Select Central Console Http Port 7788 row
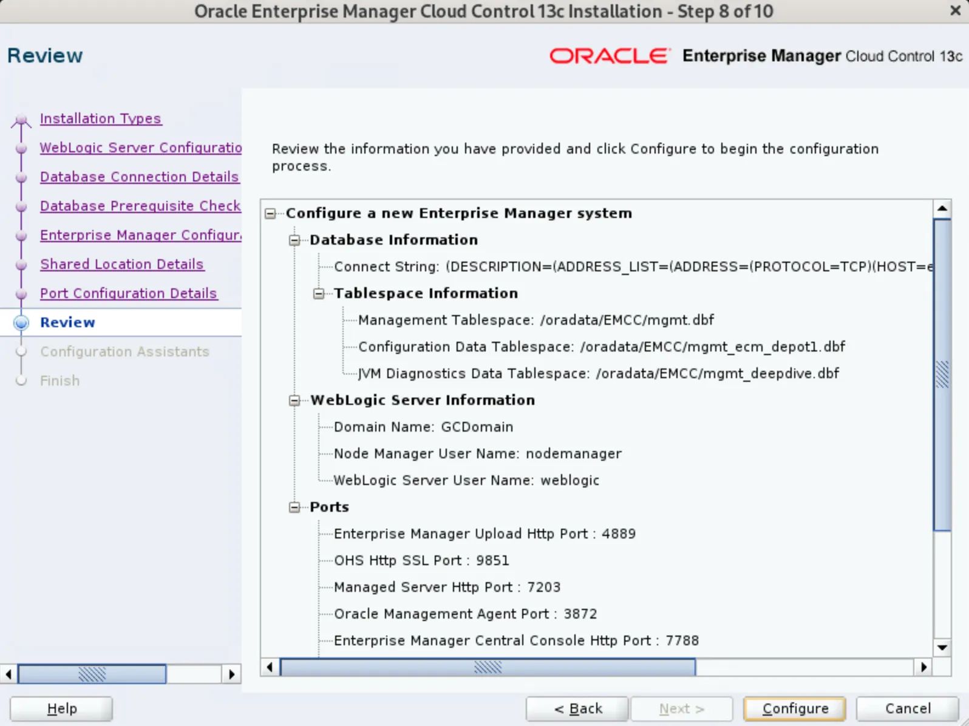The width and height of the screenshot is (969, 726). click(x=516, y=641)
